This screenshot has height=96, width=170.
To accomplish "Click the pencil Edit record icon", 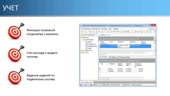I will 88,32.
